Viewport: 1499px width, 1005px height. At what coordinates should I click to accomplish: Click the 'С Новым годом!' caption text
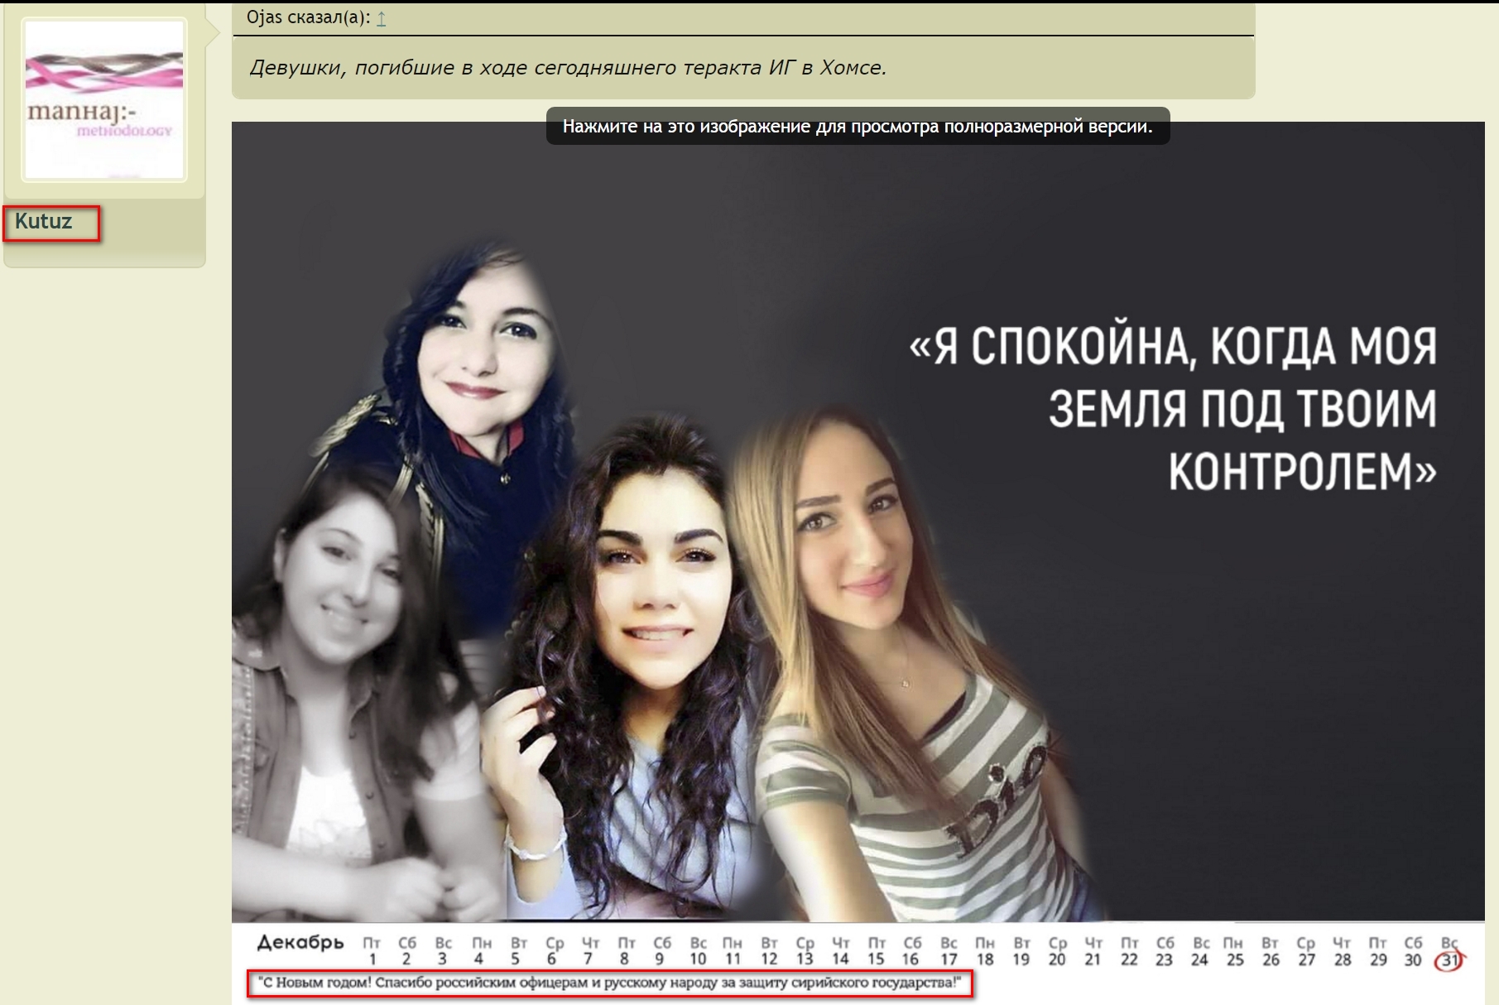[610, 983]
